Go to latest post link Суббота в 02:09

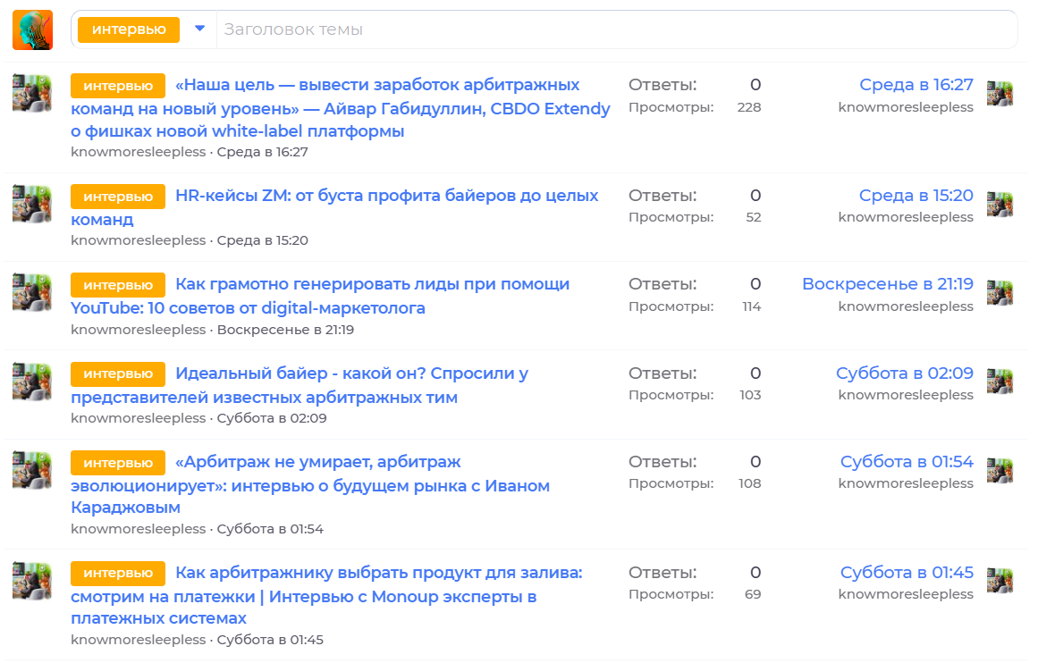point(904,373)
